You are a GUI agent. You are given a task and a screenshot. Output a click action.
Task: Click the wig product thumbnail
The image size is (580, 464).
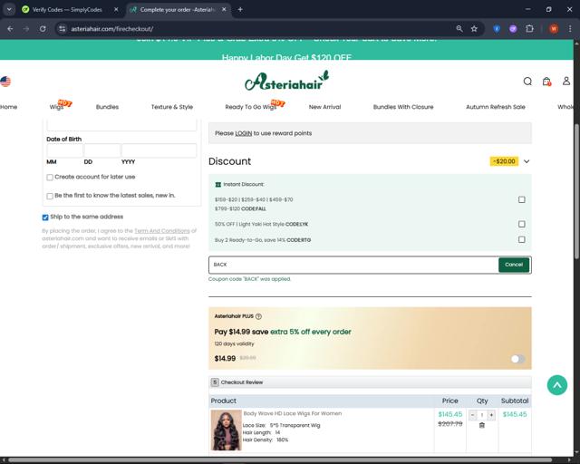coord(226,430)
